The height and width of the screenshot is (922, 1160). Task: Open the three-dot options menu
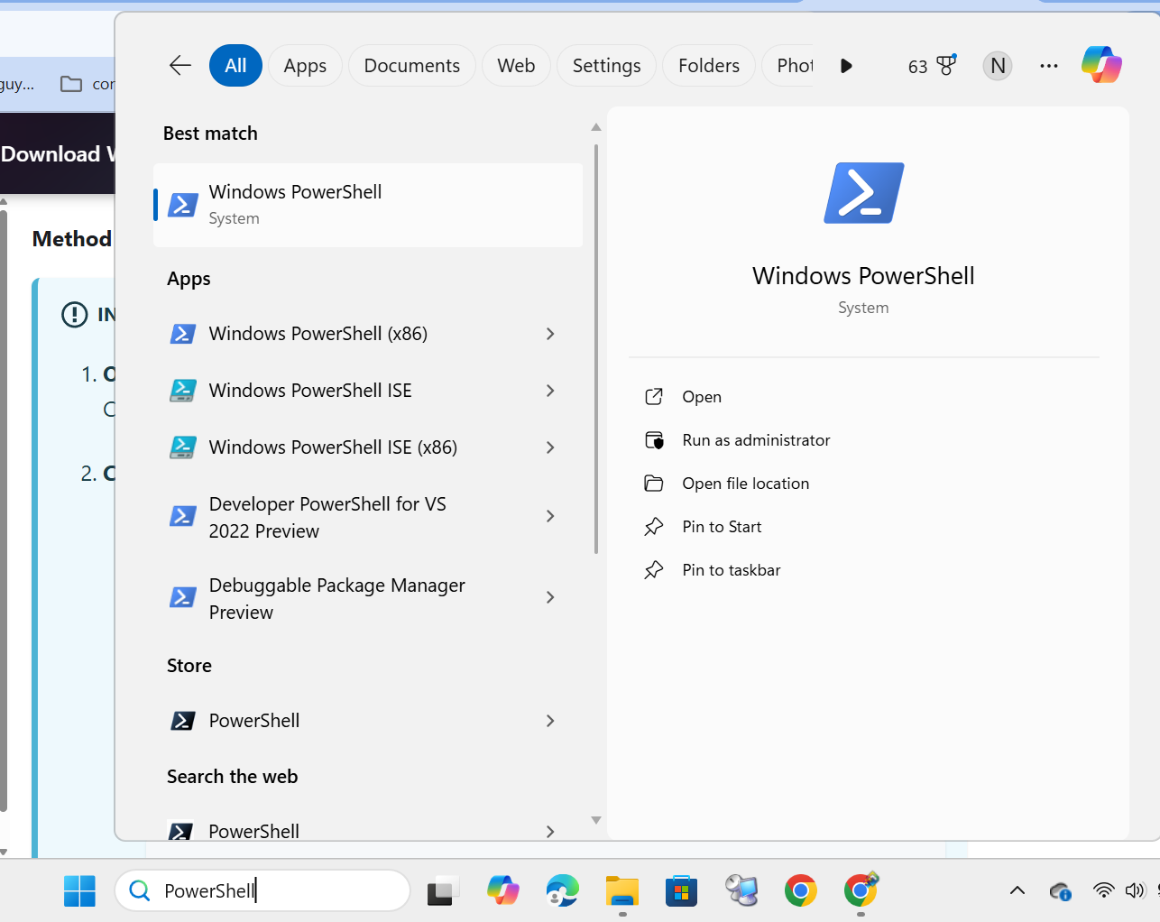[1048, 66]
